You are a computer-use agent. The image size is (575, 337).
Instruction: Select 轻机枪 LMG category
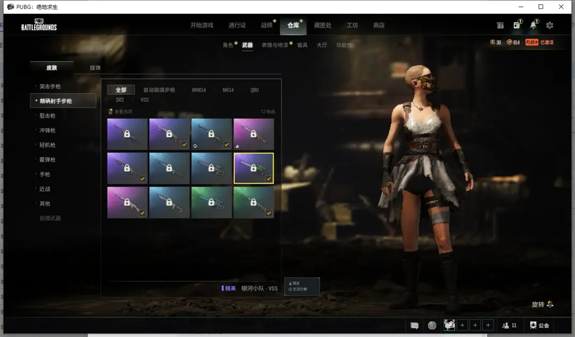pyautogui.click(x=47, y=145)
